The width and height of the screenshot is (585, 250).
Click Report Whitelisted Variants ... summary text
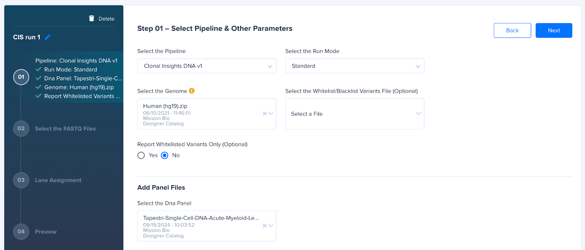click(82, 96)
